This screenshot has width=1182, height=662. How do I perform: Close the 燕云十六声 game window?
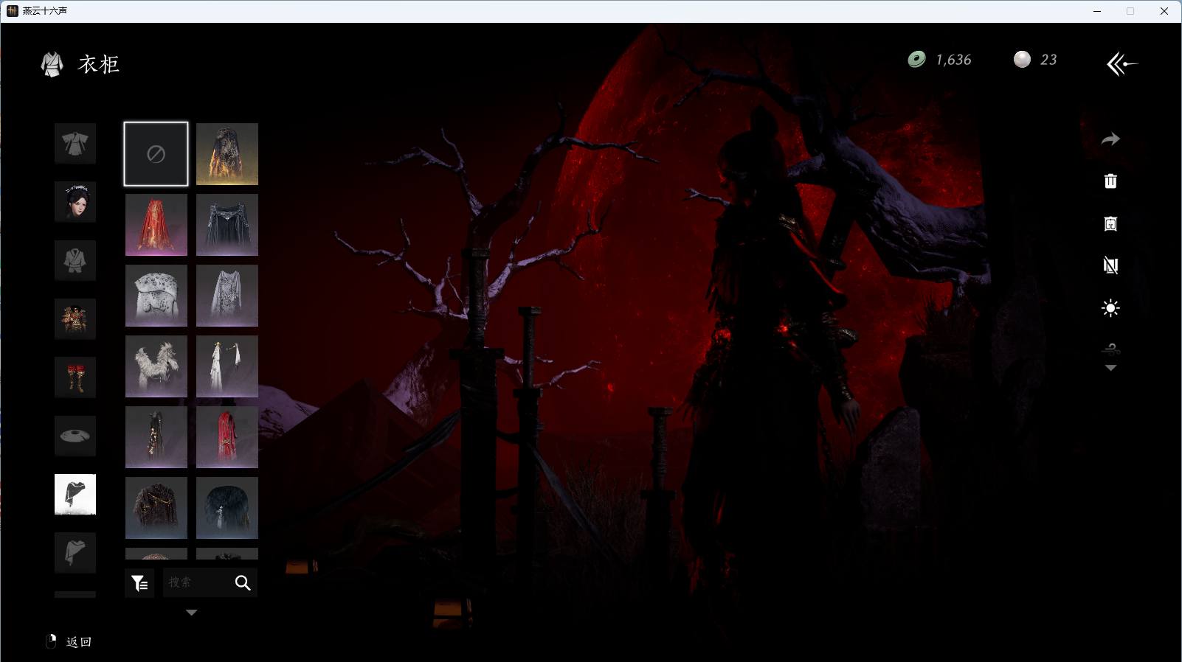tap(1164, 11)
